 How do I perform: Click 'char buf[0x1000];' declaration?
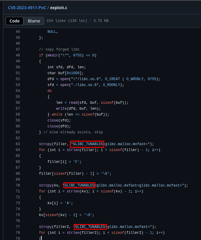(65, 73)
